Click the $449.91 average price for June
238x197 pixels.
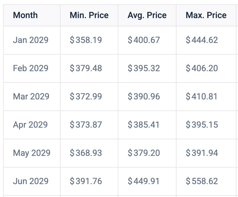[x=144, y=181]
